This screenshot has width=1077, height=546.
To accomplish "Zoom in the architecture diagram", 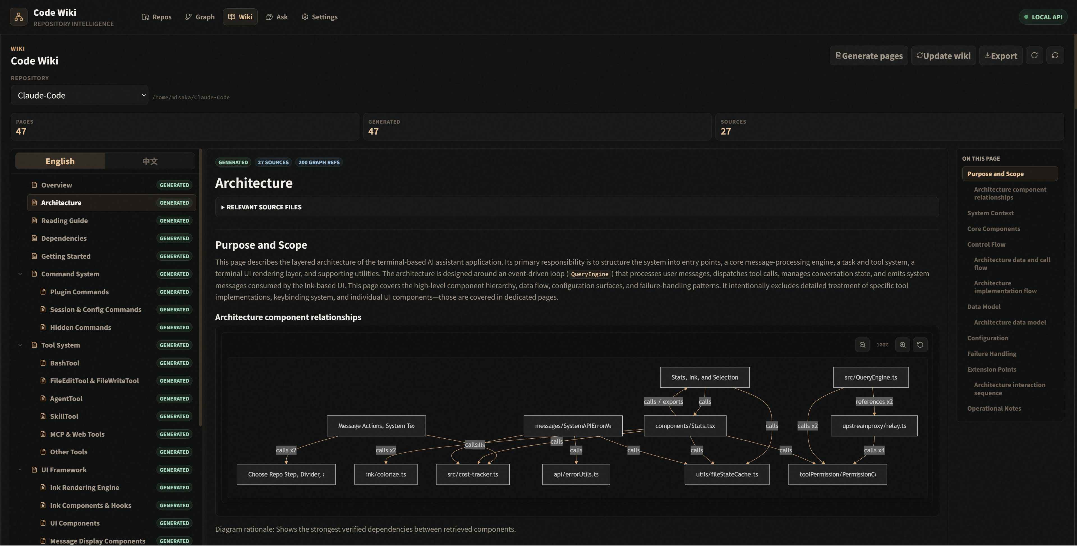I will click(x=902, y=345).
